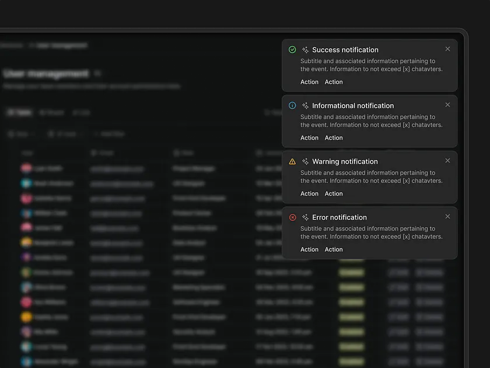Click the sparkle icon beside Informational notification title
The width and height of the screenshot is (490, 368).
tap(305, 106)
